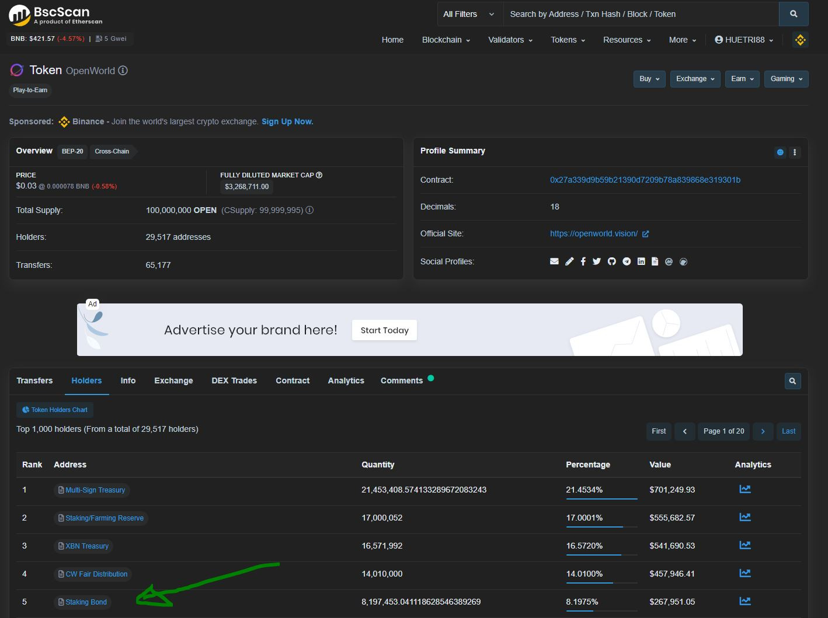828x618 pixels.
Task: Switch to the Info tab
Action: pyautogui.click(x=128, y=380)
